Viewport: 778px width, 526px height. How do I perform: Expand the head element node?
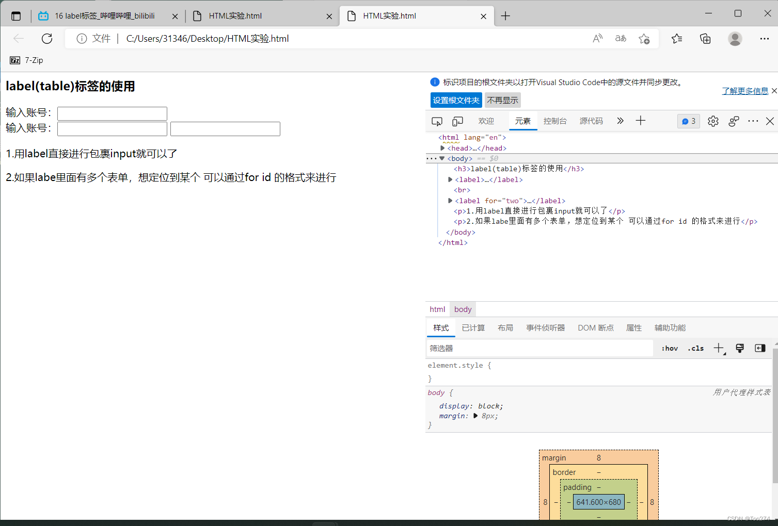click(x=442, y=148)
